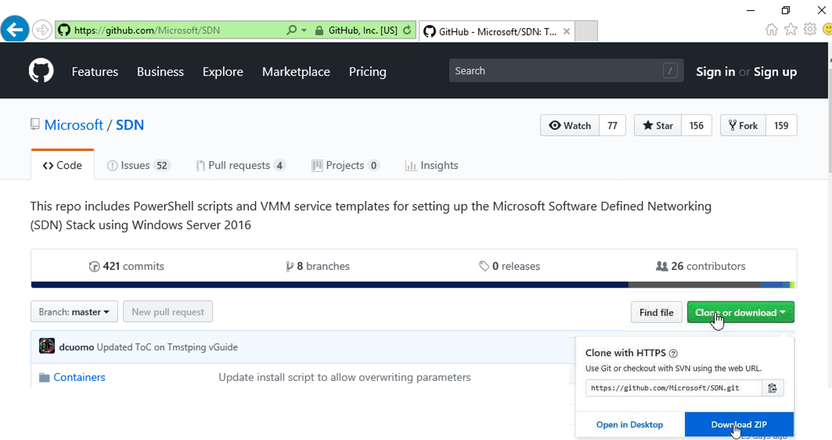The width and height of the screenshot is (832, 440).
Task: Fork the repository
Action: 743,125
